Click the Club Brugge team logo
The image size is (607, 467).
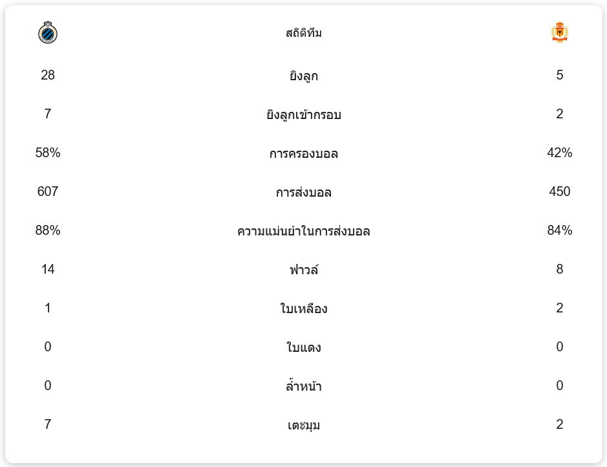[x=48, y=32]
